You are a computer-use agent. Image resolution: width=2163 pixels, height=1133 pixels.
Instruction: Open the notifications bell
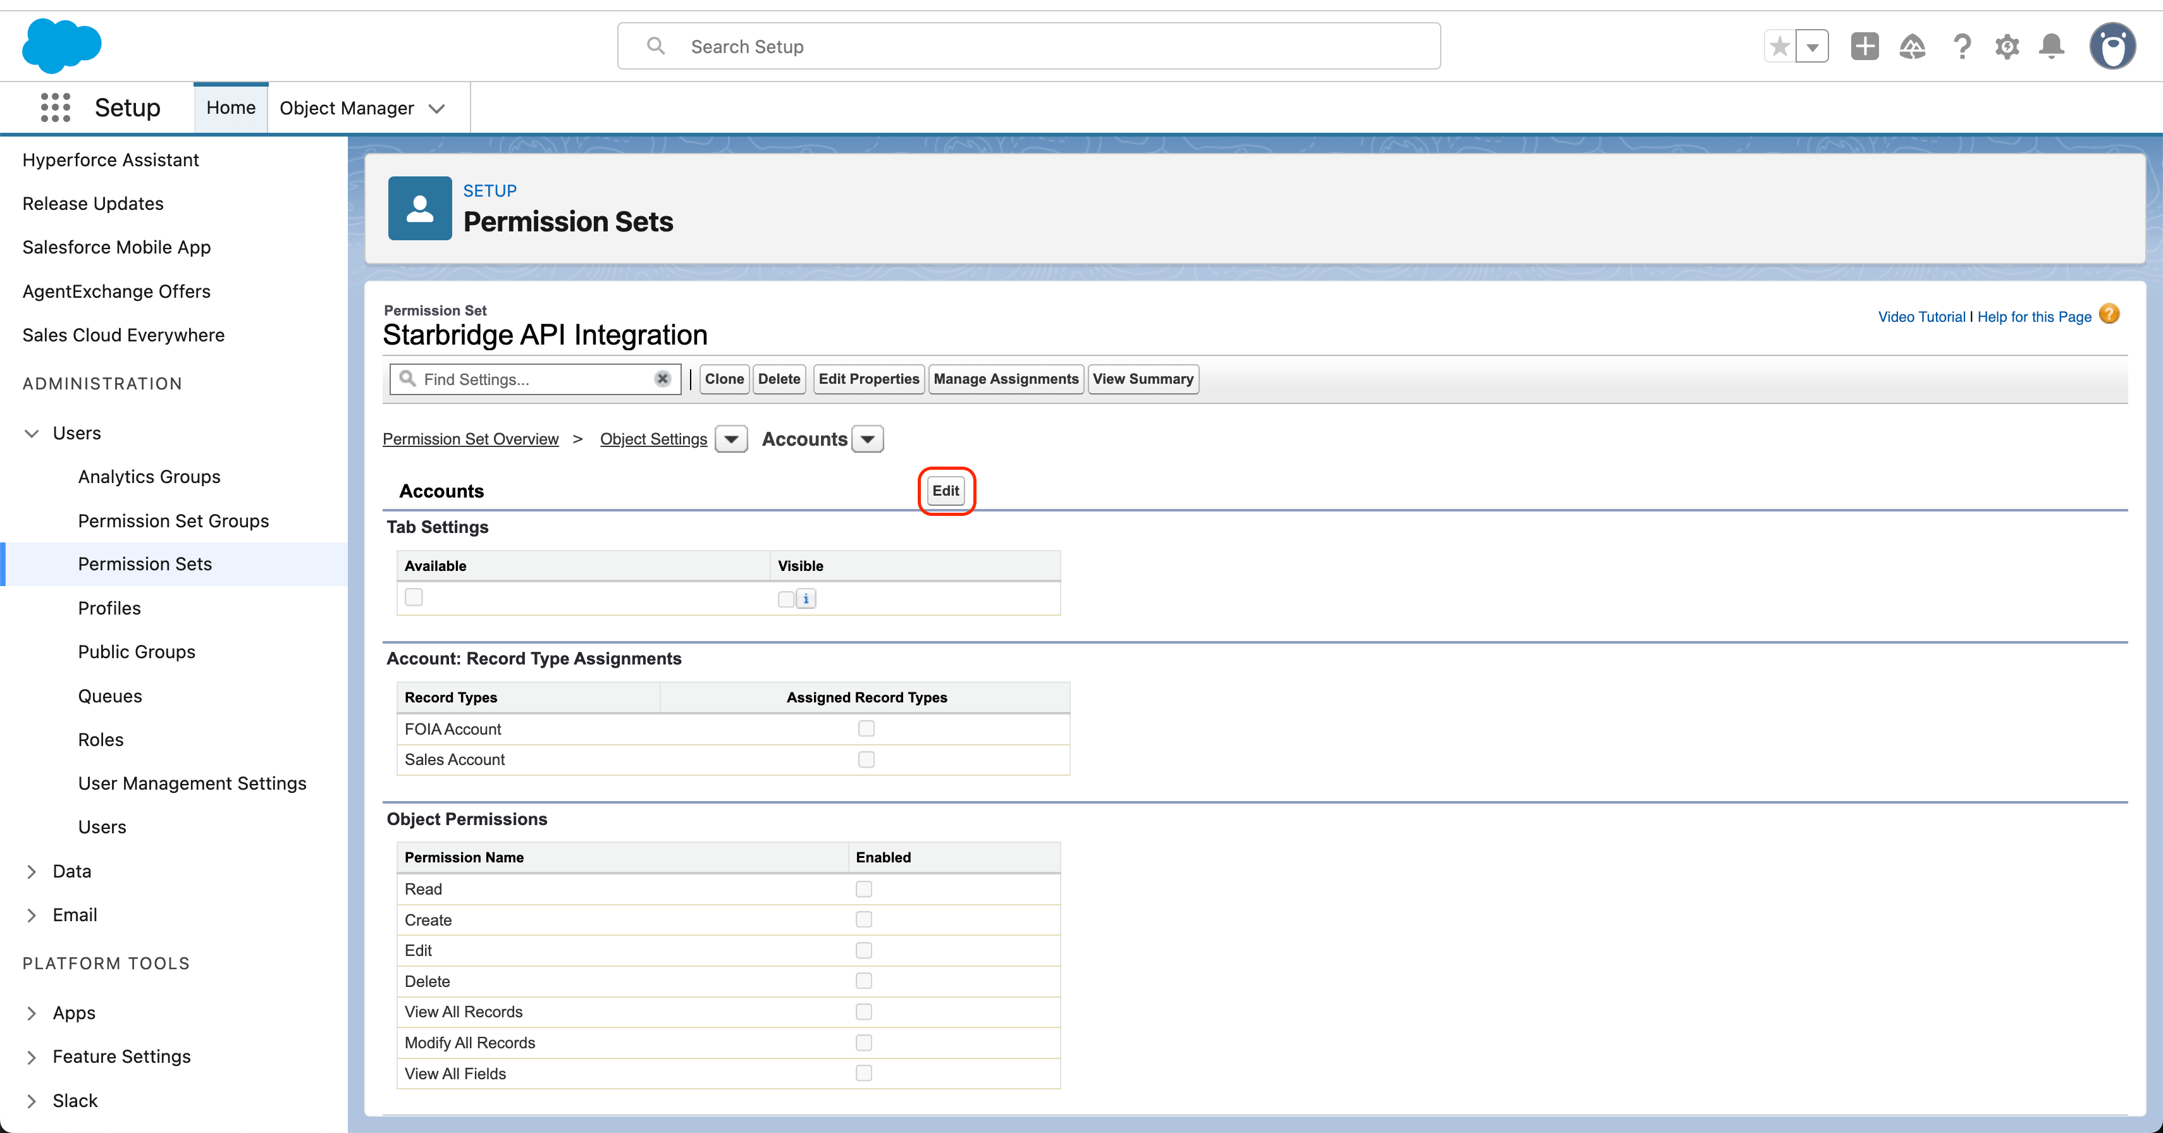point(2051,46)
